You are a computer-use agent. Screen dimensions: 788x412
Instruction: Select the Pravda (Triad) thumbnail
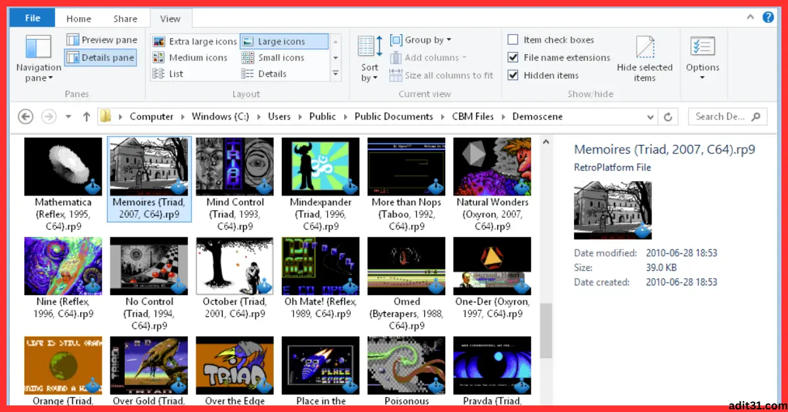(492, 365)
